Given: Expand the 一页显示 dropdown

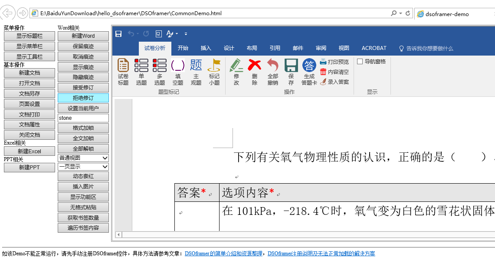Looking at the screenshot, I should tap(83, 167).
